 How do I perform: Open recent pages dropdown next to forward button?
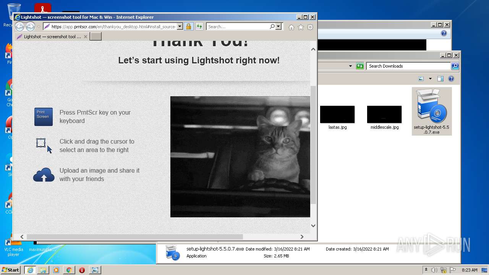point(39,27)
